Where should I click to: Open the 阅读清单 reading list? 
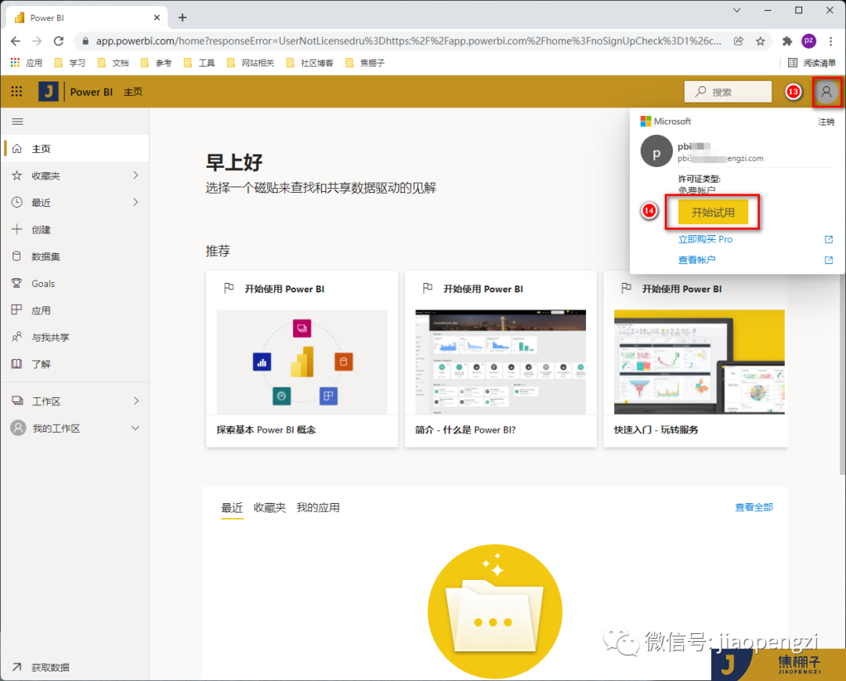[812, 63]
